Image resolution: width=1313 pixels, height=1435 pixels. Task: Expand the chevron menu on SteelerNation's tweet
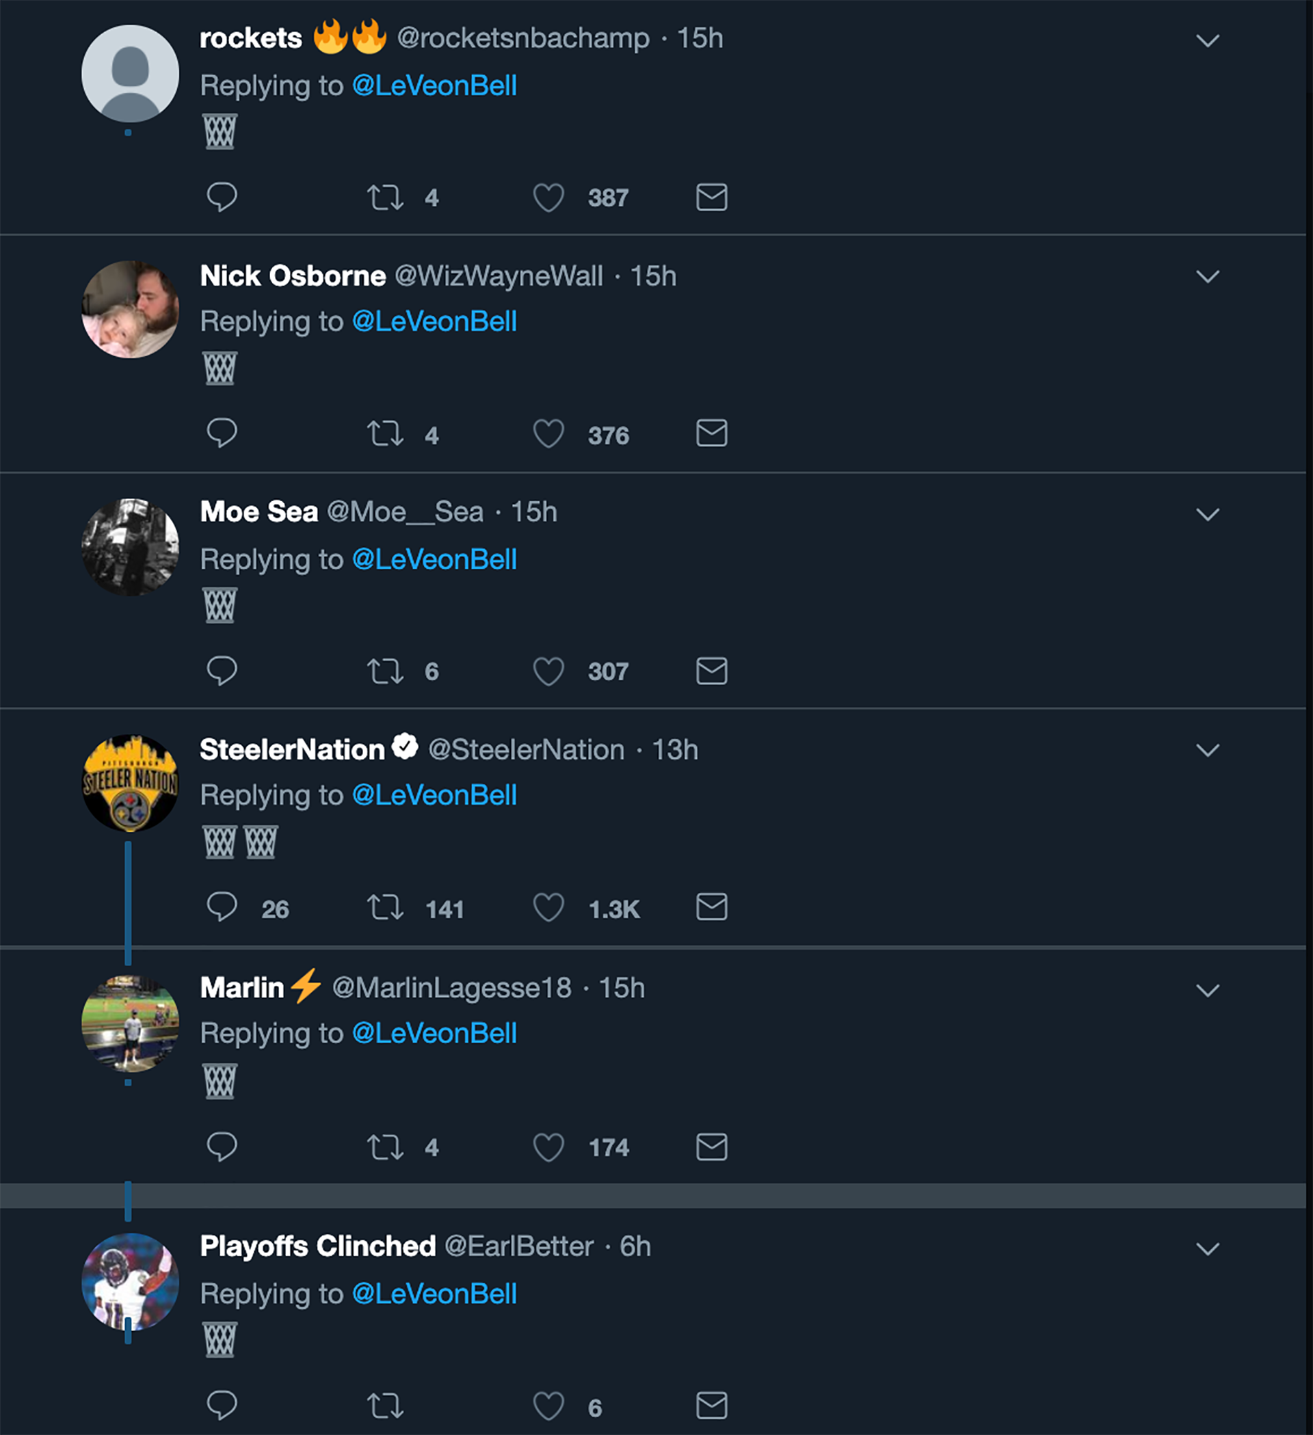coord(1208,750)
